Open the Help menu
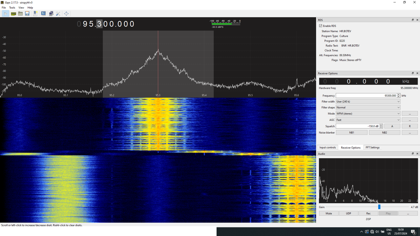Screen dimensions: 420x236 pyautogui.click(x=30, y=8)
